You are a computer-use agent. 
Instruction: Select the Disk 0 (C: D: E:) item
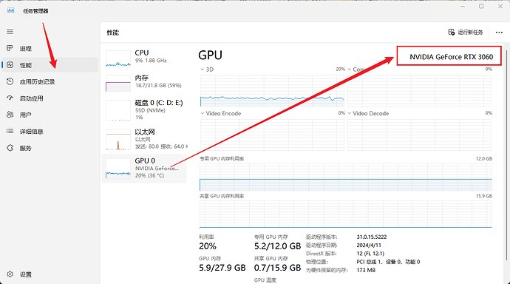point(144,110)
